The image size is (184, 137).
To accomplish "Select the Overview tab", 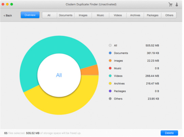I will (30, 15).
